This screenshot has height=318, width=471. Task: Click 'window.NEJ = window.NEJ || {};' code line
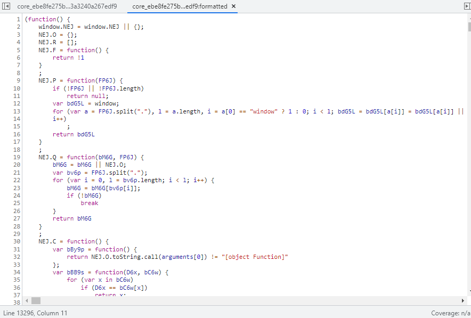91,27
